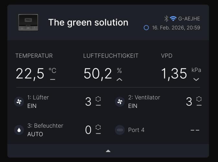Open the controller device thumbnail
Screen dimensions: 218x162
[28, 22]
